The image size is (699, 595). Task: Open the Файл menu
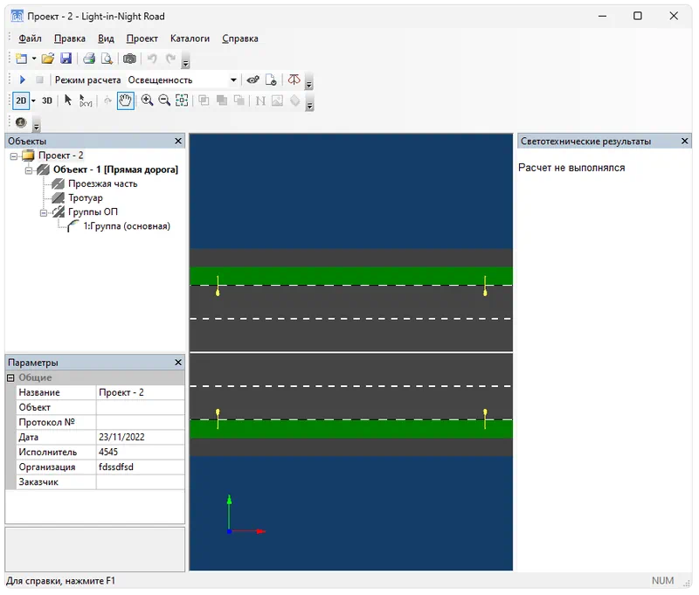(x=30, y=38)
